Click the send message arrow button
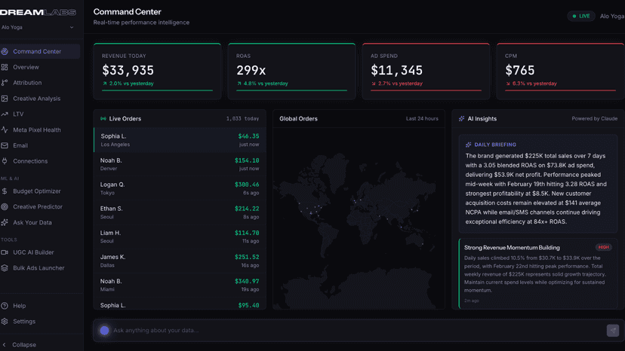Viewport: 625px width, 351px height. [x=613, y=331]
